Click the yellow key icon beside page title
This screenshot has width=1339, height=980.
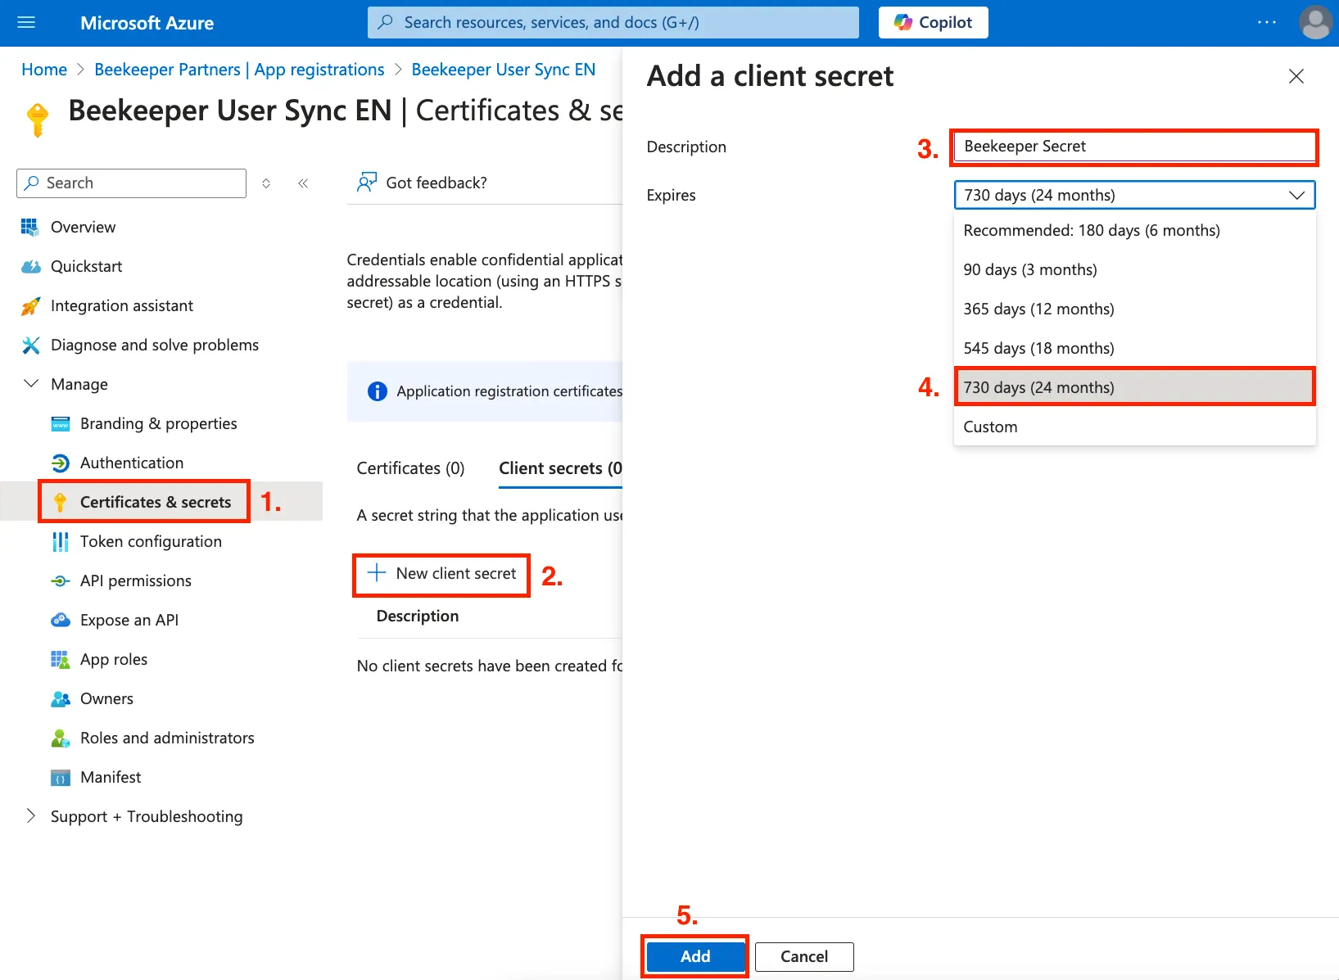pyautogui.click(x=38, y=120)
